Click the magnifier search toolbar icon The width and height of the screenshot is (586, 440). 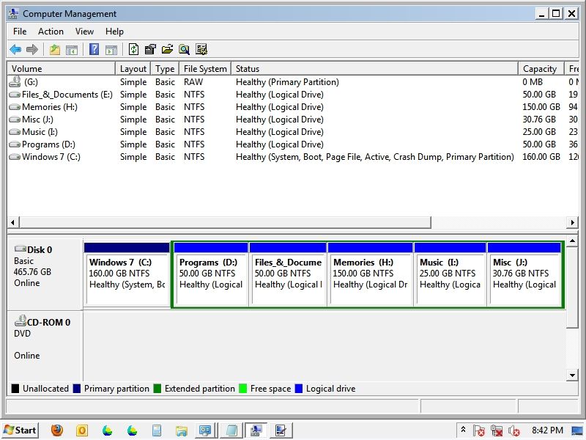[184, 49]
